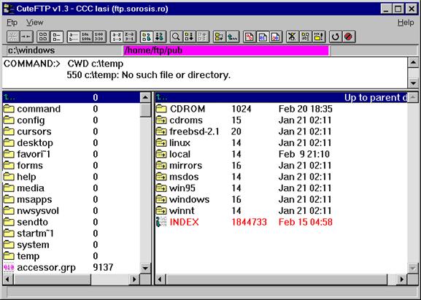
Task: Open the View menu
Action: point(34,23)
